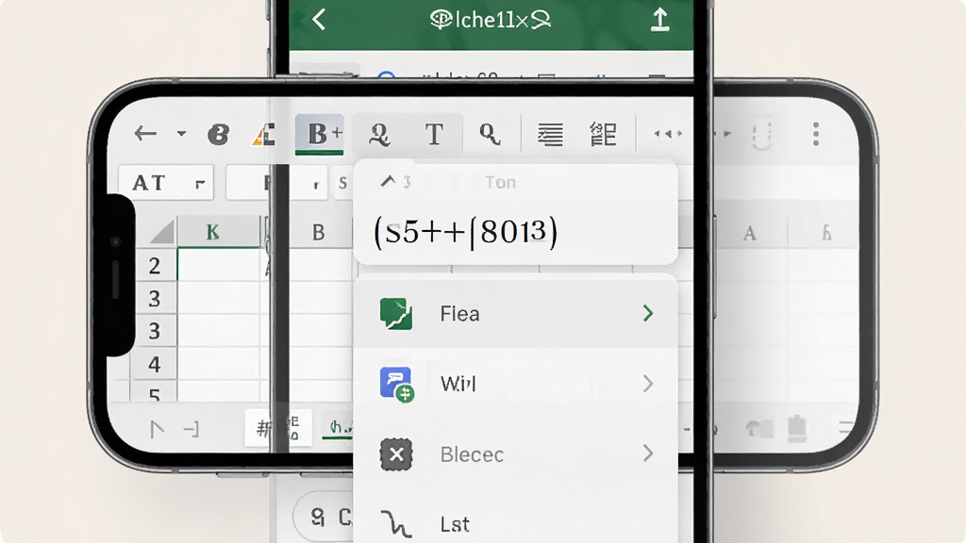Choose the Lst menu item
Viewport: 966px width, 543px height.
click(516, 524)
